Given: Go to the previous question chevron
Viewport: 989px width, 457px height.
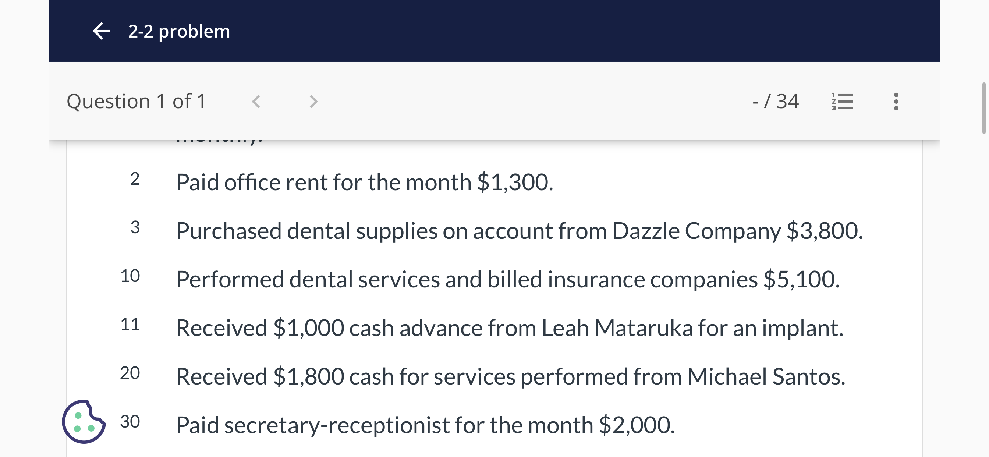Looking at the screenshot, I should (256, 102).
